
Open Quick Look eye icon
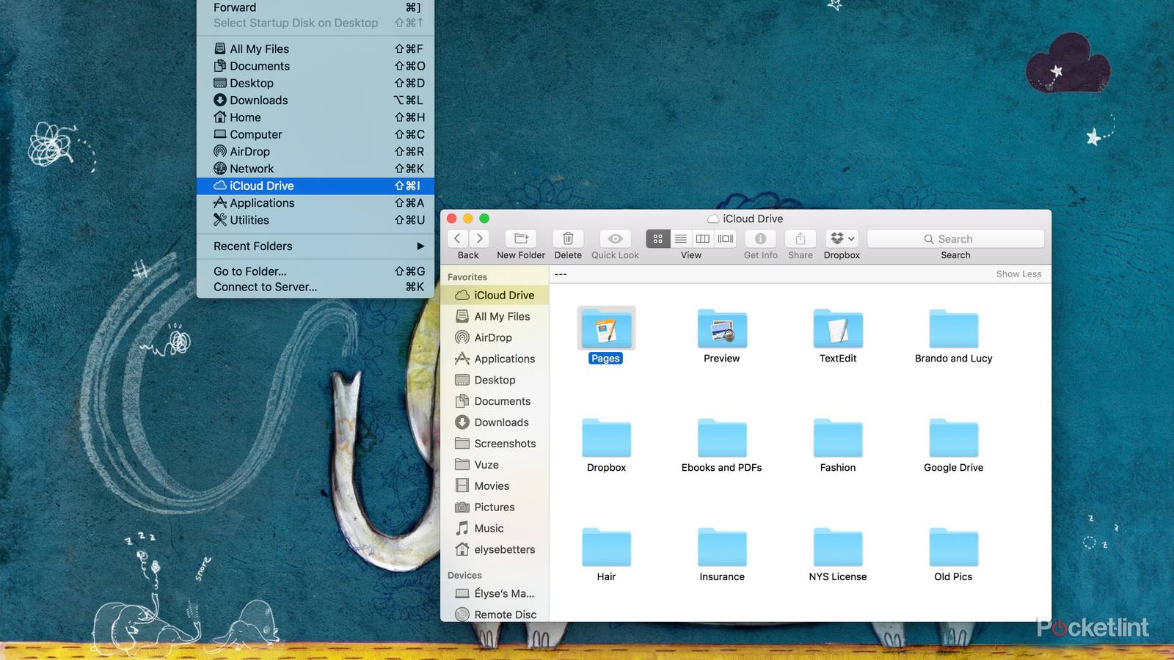coord(615,238)
